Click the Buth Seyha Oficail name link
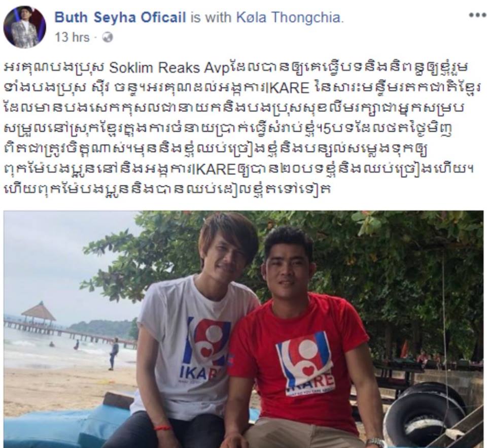The height and width of the screenshot is (448, 487). click(x=120, y=17)
